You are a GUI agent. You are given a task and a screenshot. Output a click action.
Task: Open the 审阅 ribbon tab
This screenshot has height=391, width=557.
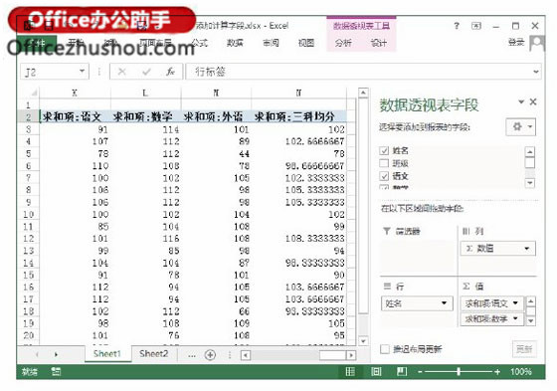point(271,43)
